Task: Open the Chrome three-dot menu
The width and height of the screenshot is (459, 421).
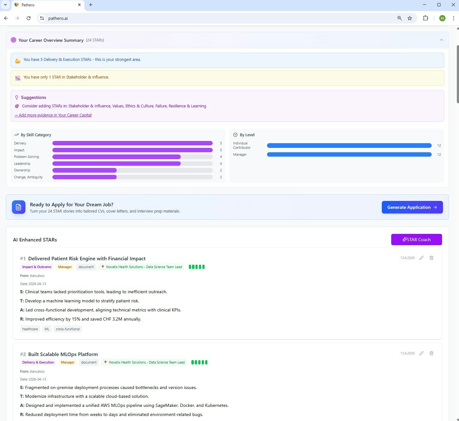Action: click(x=454, y=18)
